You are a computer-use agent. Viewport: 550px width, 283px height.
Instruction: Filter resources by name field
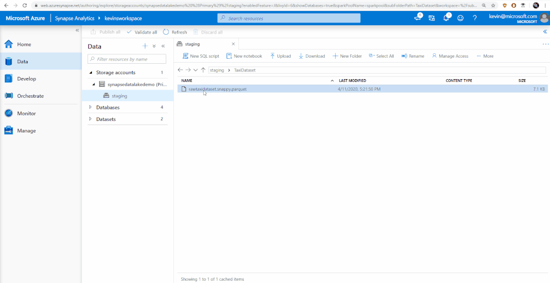(x=127, y=59)
